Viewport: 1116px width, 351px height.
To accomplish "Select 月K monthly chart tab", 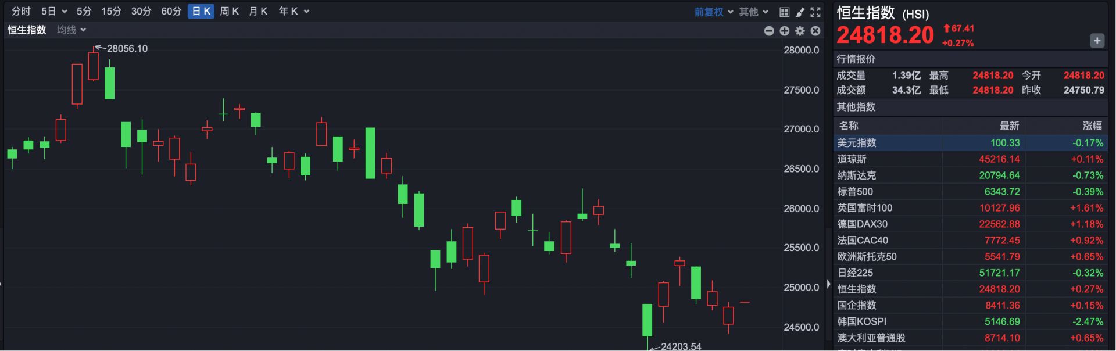I will pyautogui.click(x=258, y=12).
